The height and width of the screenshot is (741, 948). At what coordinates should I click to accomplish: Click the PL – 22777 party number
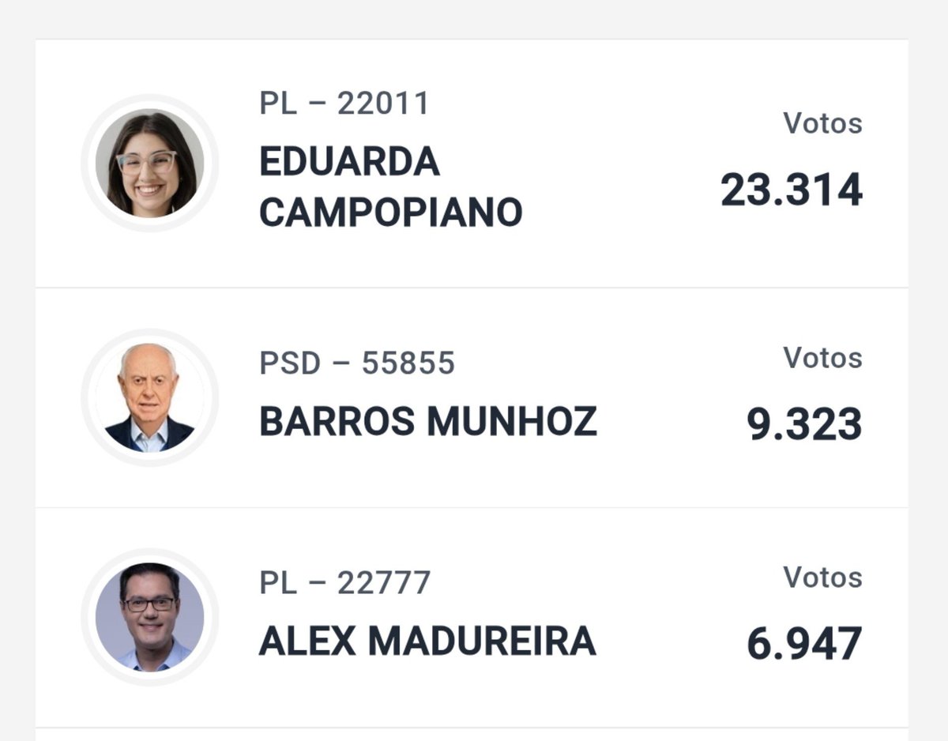(x=345, y=582)
